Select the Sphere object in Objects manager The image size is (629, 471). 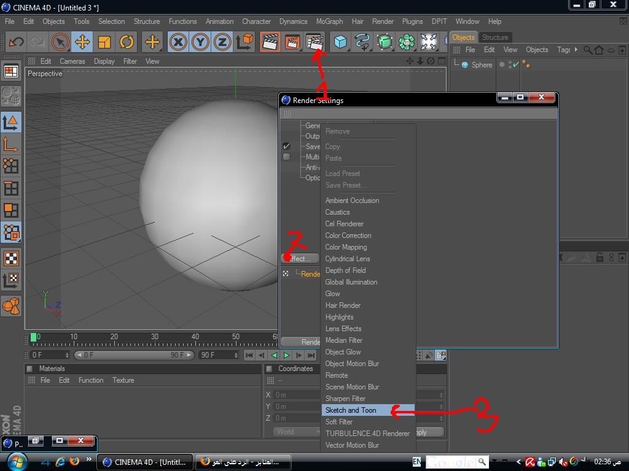[482, 65]
